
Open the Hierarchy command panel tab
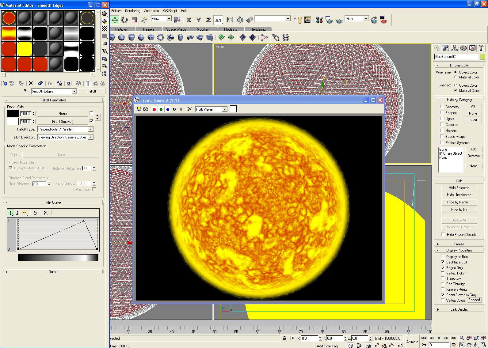455,48
